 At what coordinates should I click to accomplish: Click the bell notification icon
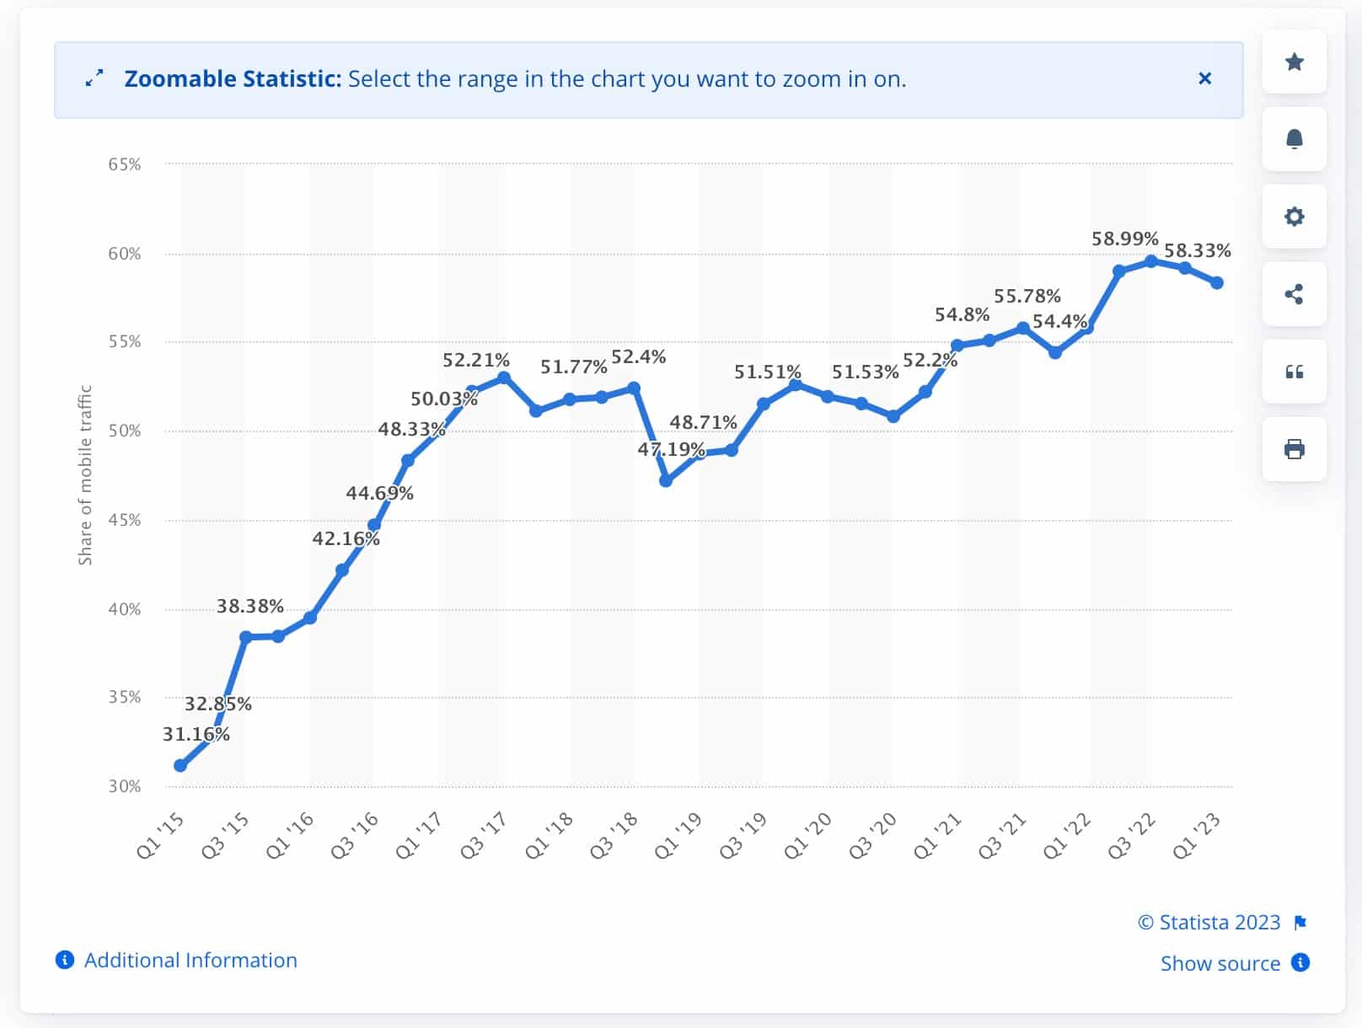click(x=1295, y=139)
